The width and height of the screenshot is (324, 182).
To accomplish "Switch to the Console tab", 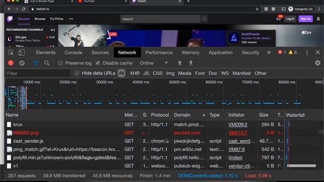I will point(73,53).
